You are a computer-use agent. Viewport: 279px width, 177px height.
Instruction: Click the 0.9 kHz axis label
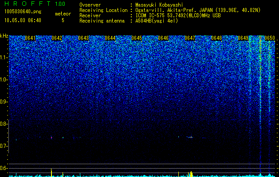coord(4,102)
